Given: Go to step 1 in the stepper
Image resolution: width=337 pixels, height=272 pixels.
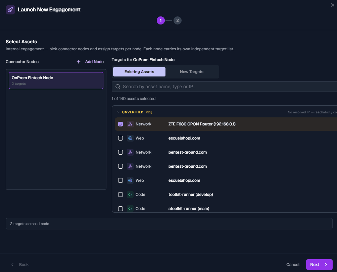Looking at the screenshot, I should (160, 20).
